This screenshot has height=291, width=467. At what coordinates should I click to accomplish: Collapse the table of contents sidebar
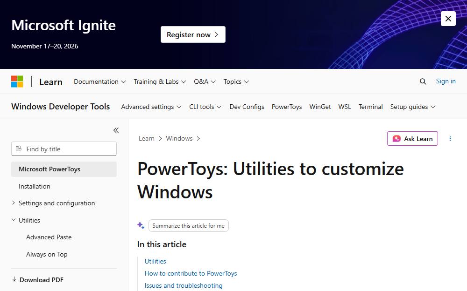pos(116,130)
